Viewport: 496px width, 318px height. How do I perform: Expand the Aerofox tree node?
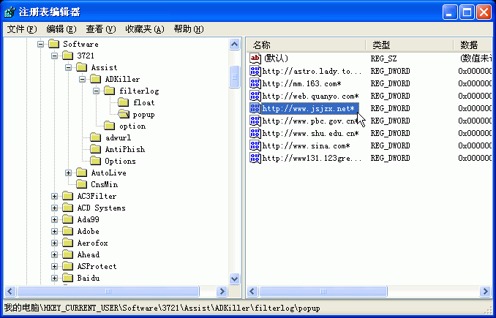click(x=54, y=243)
